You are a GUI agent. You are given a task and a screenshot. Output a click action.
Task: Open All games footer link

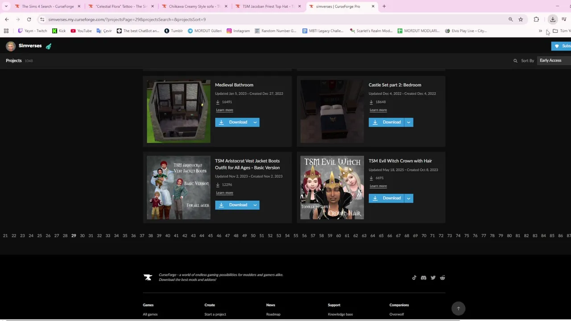(150, 314)
